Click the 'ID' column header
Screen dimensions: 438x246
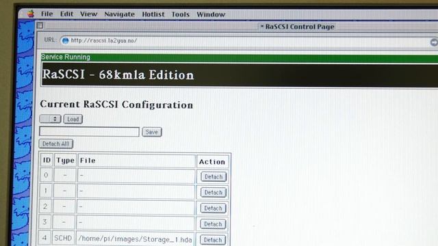point(47,160)
